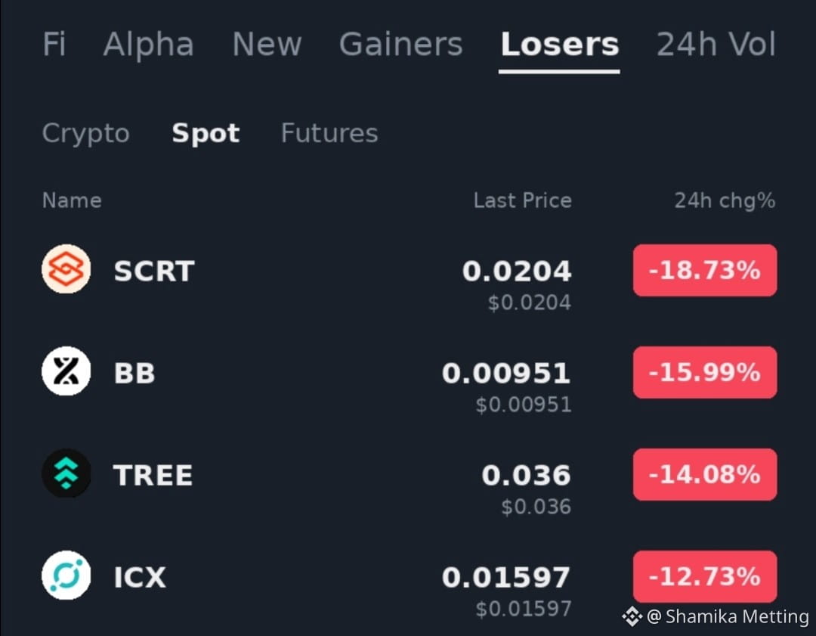The height and width of the screenshot is (636, 816).
Task: Select the Spot sub-tab
Action: 206,133
